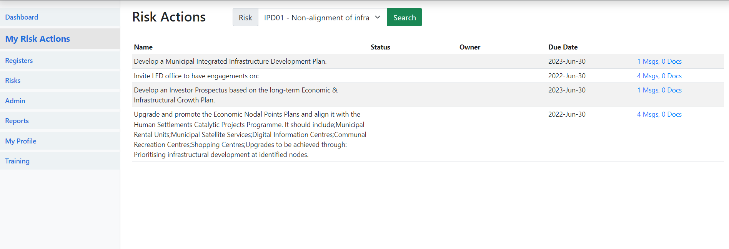Navigate to the Admin page
Screen dimensions: 729x249
click(15, 101)
